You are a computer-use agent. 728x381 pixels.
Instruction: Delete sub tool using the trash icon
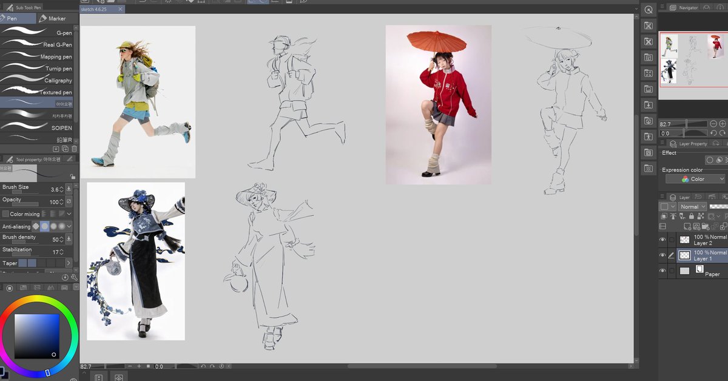[74, 149]
